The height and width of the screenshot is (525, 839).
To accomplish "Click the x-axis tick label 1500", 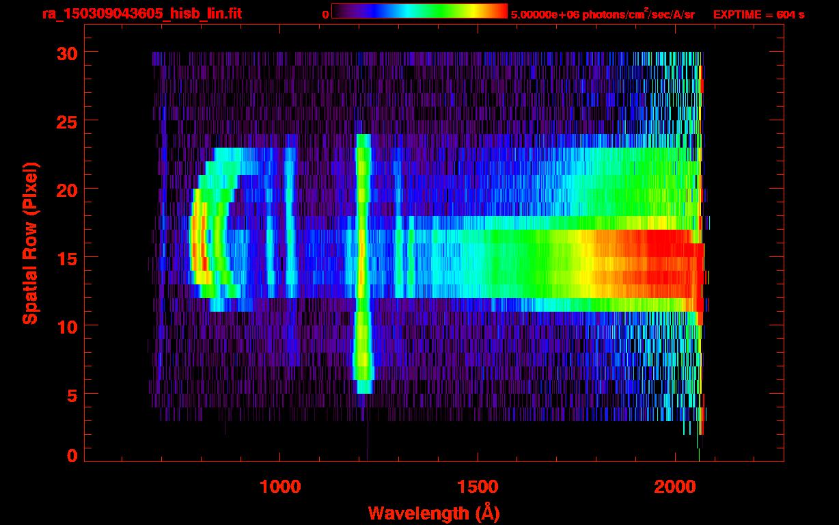I will pos(478,487).
